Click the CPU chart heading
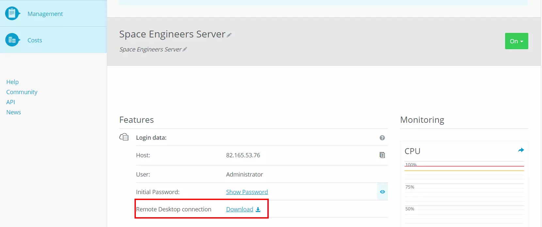Image resolution: width=542 pixels, height=227 pixels. [x=412, y=151]
